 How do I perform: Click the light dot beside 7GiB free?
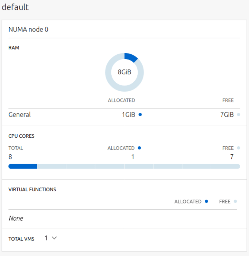tap(238, 115)
